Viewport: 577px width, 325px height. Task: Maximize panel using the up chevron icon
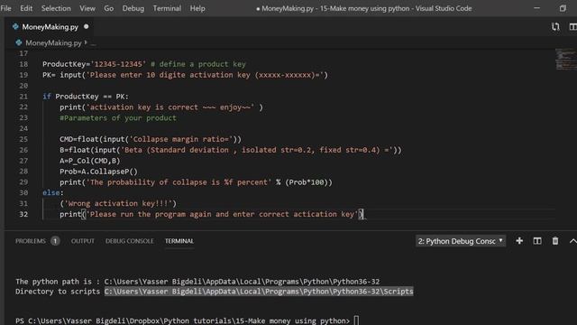(573, 241)
